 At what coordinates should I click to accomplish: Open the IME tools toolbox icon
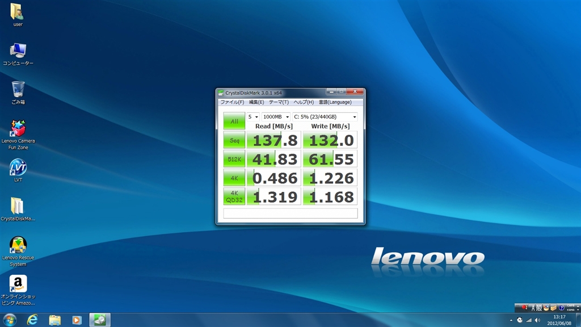553,308
